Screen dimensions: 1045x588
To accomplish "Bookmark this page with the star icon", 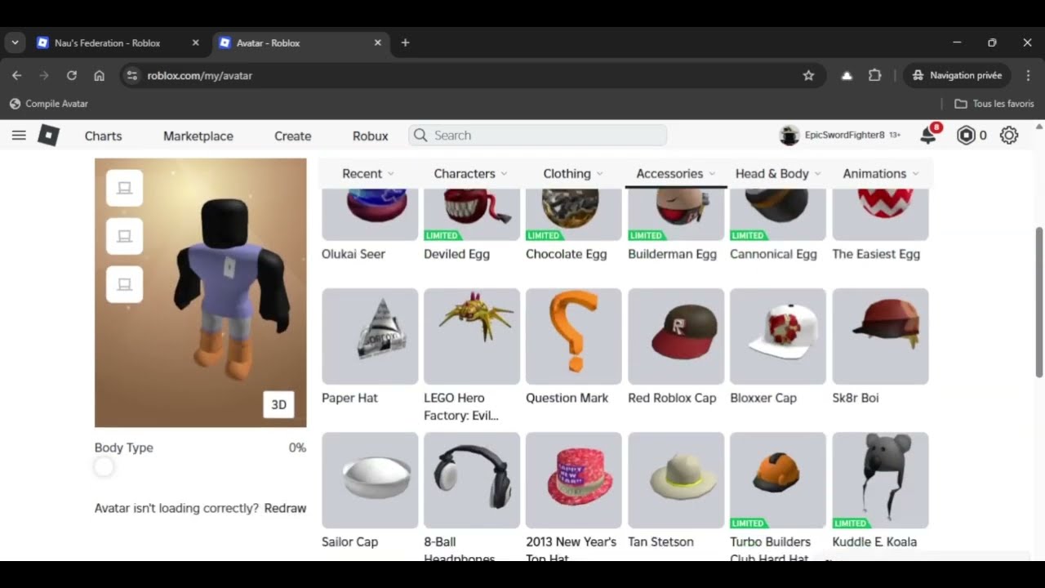I will click(808, 75).
